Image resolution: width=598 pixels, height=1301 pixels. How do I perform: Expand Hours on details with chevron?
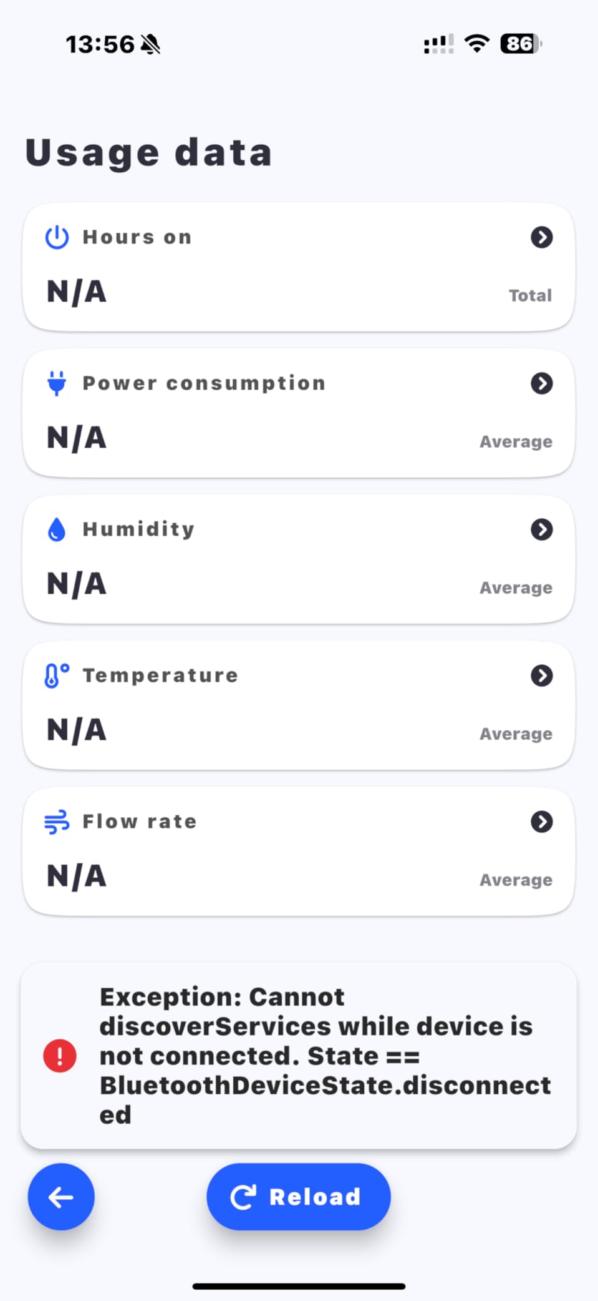[x=542, y=237]
